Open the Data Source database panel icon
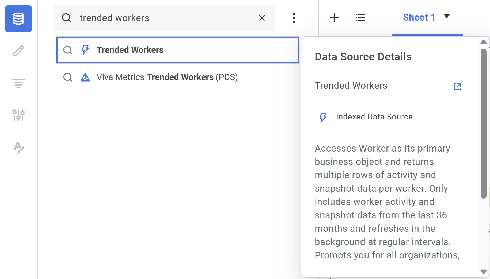Screen dimensions: 490x279 tap(18, 19)
